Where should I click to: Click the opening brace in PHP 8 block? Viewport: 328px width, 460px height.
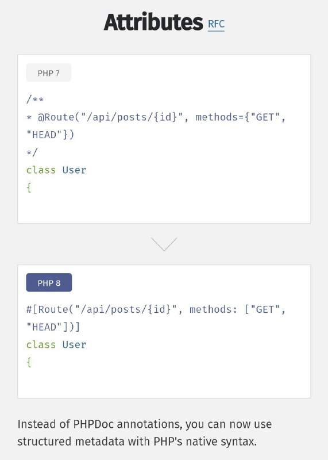29,362
